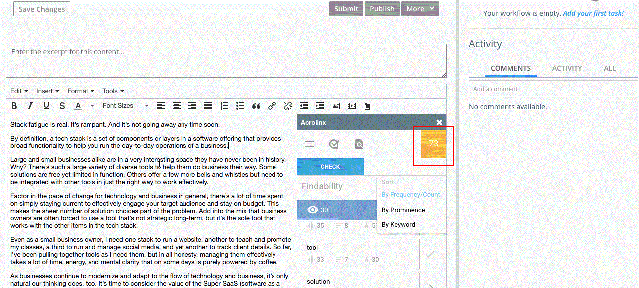Apply strikethrough formatting
Screen dimensions: 639x288
[x=62, y=106]
